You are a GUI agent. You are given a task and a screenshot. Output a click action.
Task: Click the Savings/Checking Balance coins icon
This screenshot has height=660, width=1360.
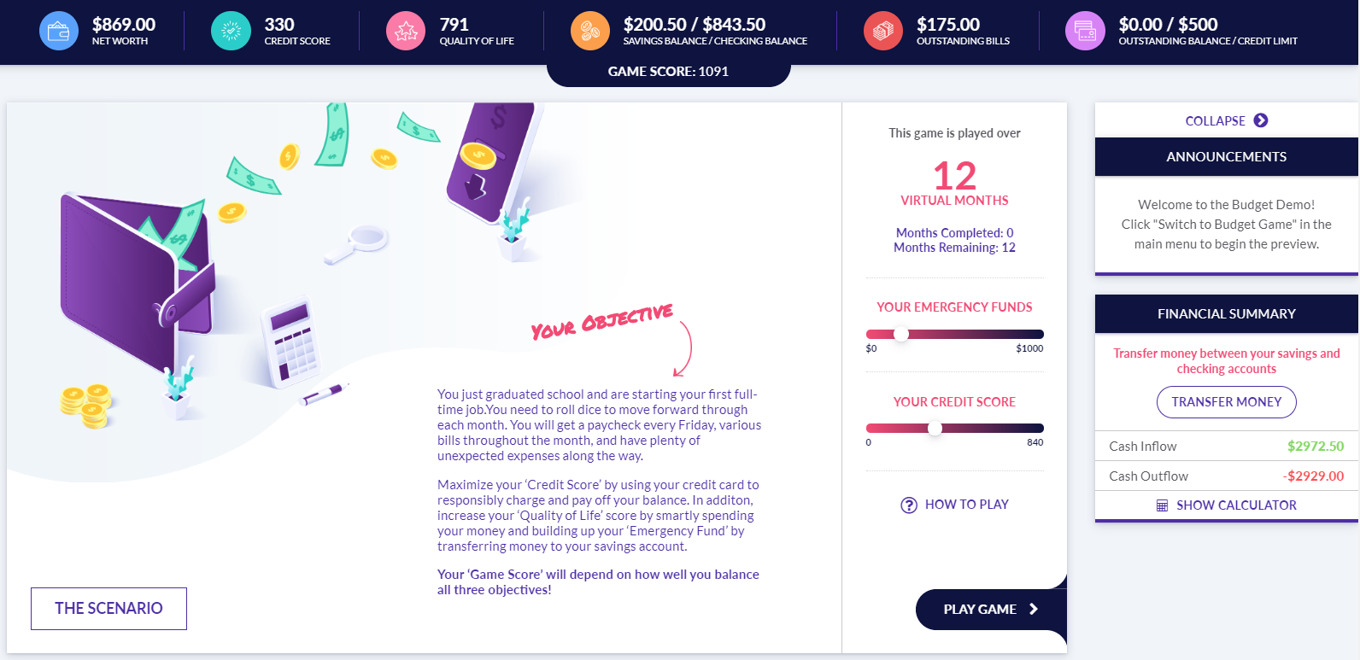590,31
